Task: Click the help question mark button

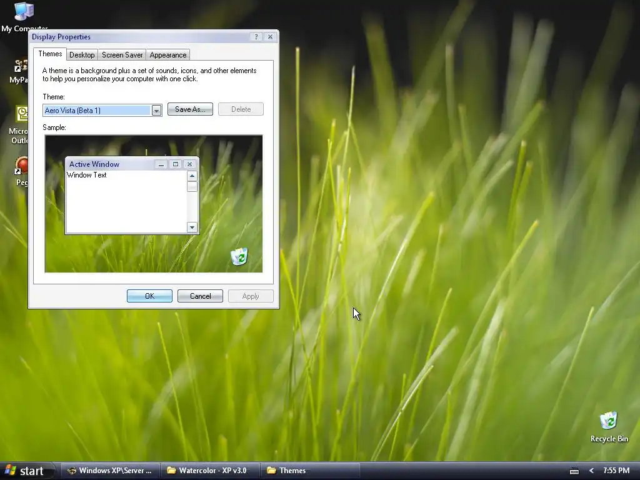Action: (256, 37)
